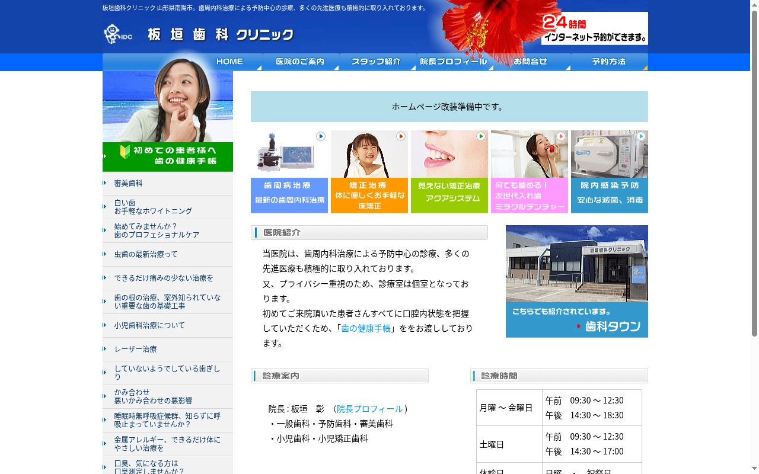Click the play arrow on 院内感染予防 tile
The width and height of the screenshot is (759, 474).
click(x=641, y=136)
